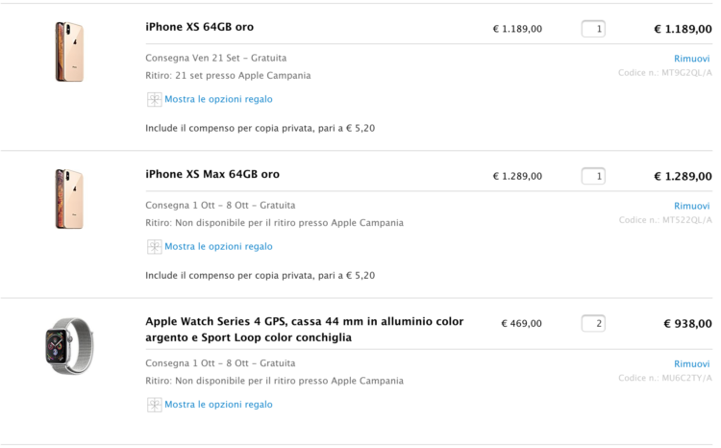
Task: Edit quantity field for iPhone XS Max
Action: click(x=593, y=176)
